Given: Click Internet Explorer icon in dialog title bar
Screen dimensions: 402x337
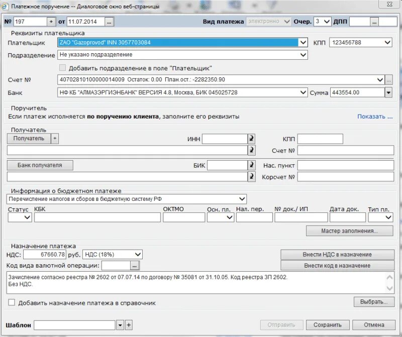Looking at the screenshot, I should [5, 6].
